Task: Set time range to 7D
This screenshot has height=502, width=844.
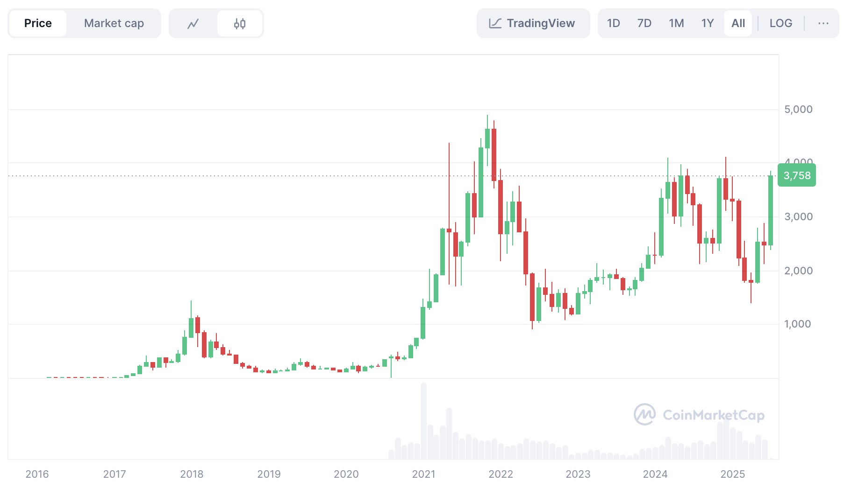Action: click(644, 23)
